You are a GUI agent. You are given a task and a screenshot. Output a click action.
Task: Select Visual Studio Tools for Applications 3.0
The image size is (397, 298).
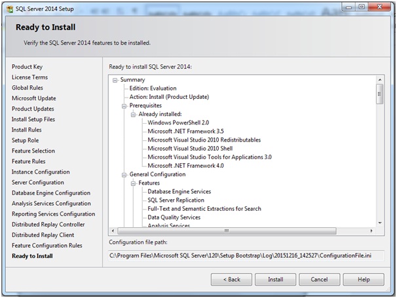[210, 157]
